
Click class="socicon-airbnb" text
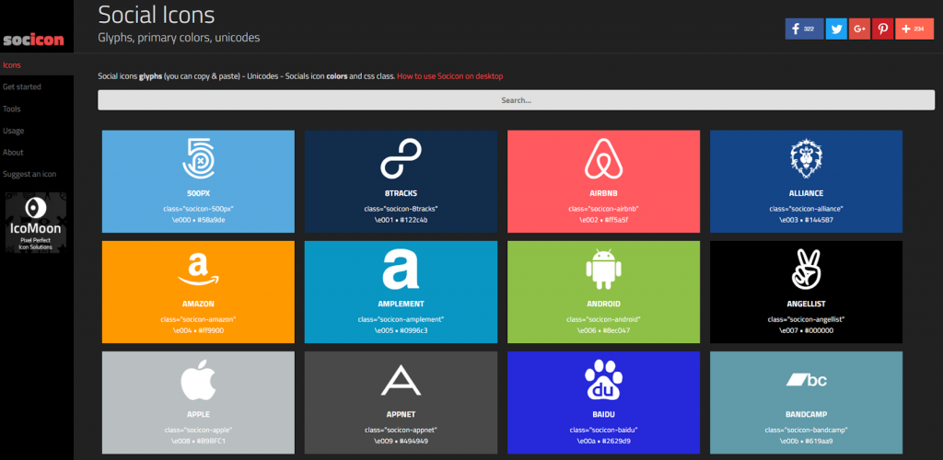click(x=603, y=209)
